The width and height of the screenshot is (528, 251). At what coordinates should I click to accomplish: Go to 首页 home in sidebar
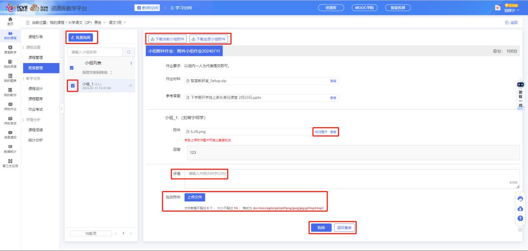10,21
